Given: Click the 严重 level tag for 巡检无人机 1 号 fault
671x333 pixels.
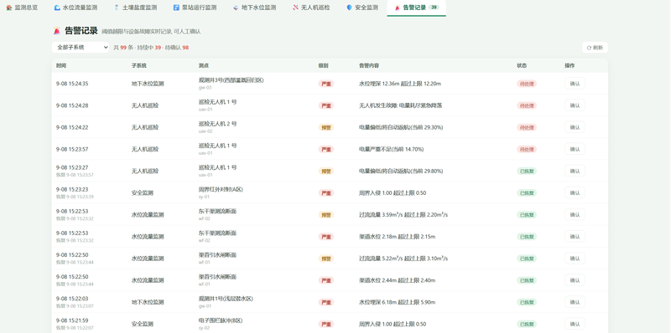Looking at the screenshot, I should point(326,105).
